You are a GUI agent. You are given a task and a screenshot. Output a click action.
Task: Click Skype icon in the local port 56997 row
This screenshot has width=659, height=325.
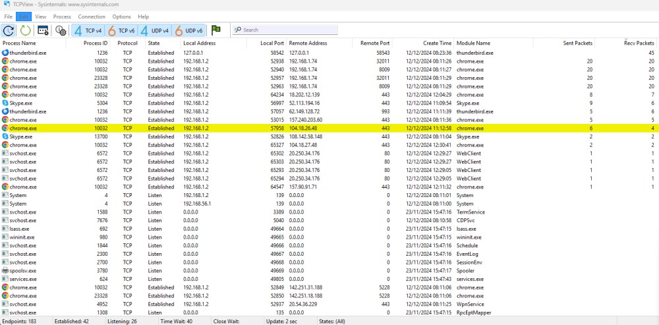(5, 103)
